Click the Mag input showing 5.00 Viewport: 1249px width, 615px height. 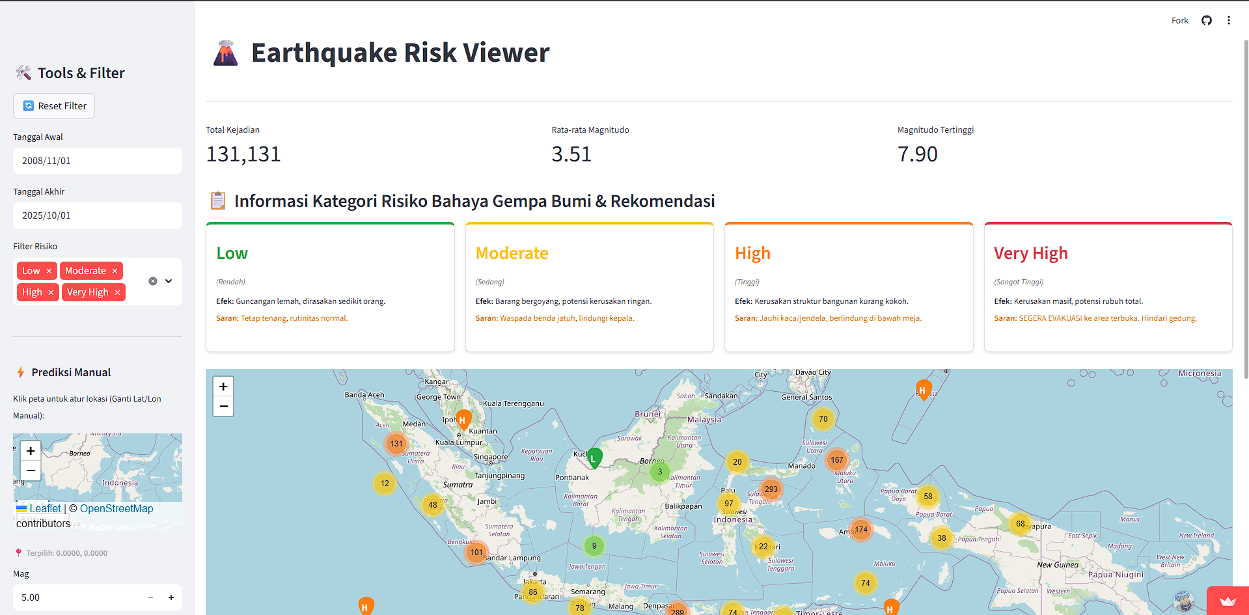(x=77, y=597)
